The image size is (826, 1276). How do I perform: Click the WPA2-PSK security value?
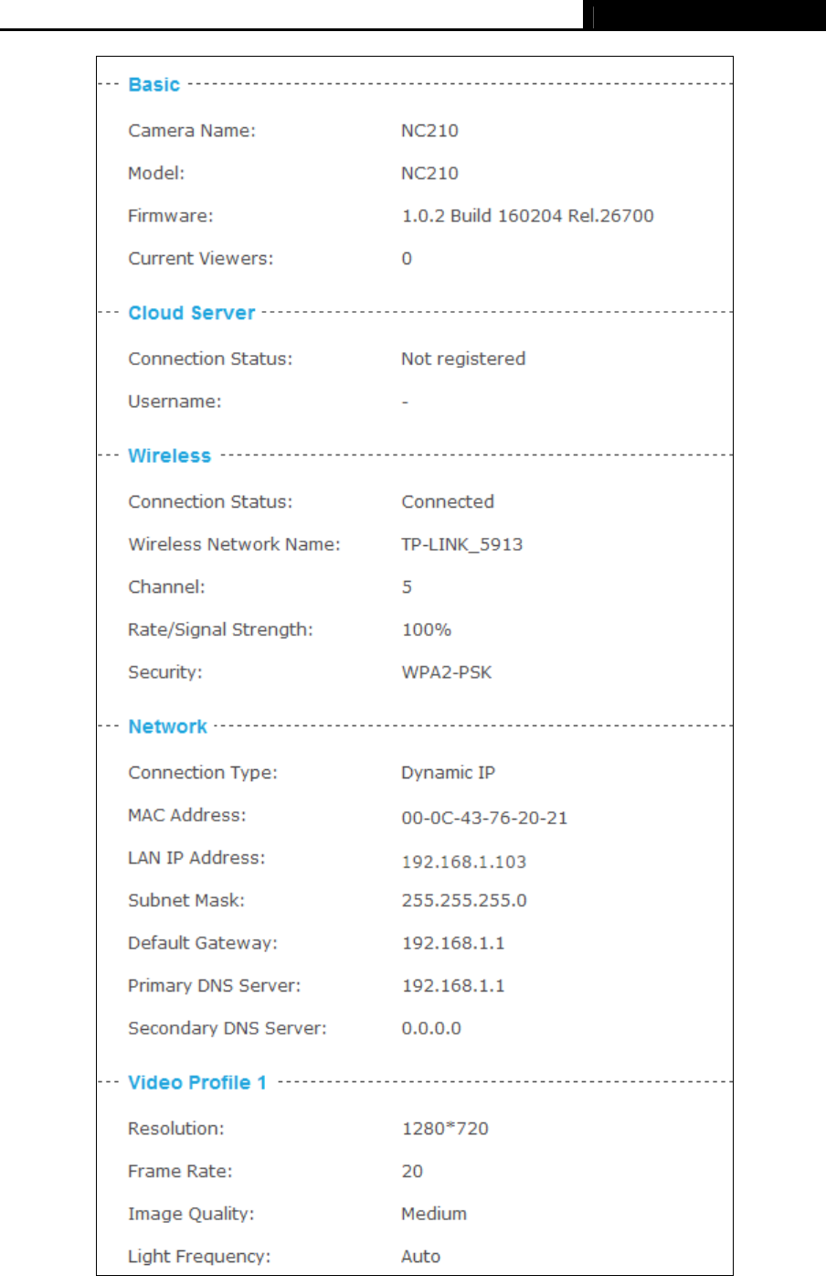click(446, 672)
